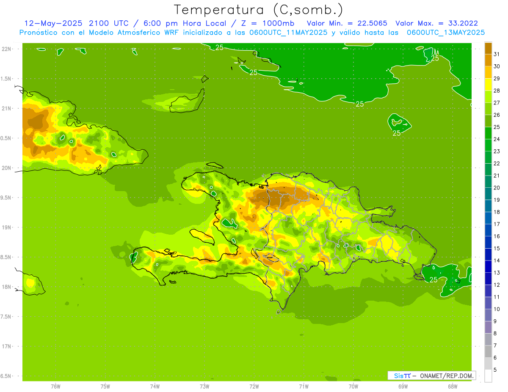Viewport: 508px width, 392px height.
Task: Click the "Valor Min. = 22.5065" value
Action: (x=347, y=23)
